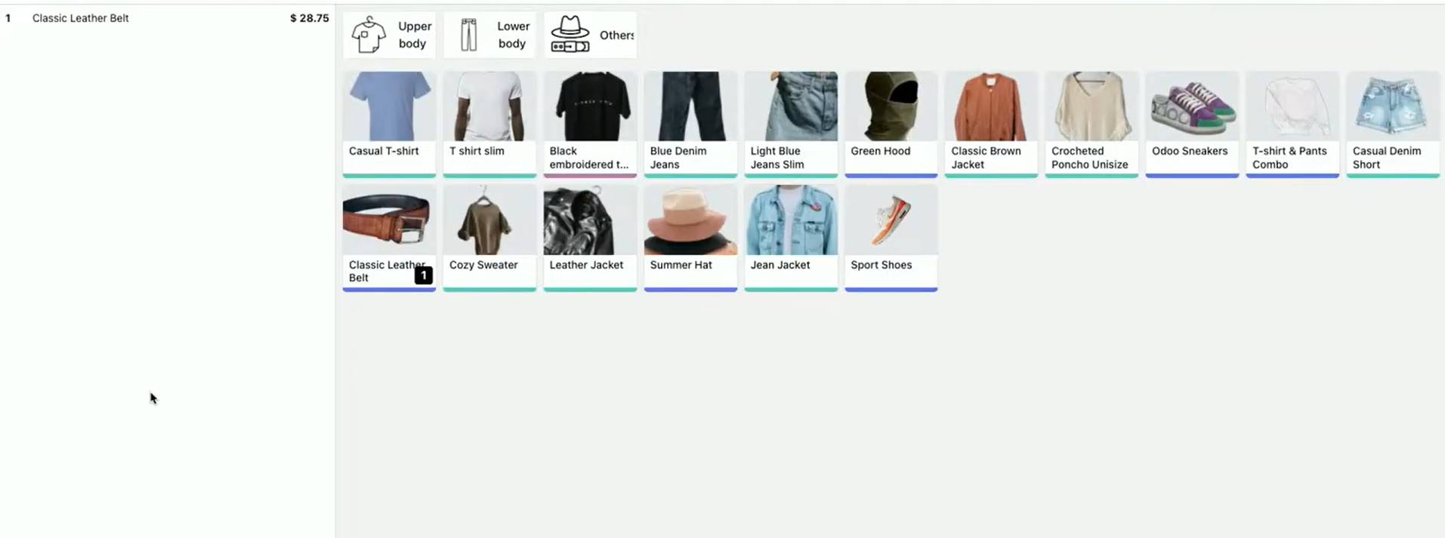Click the Classic Leather Belt product image

(389, 220)
